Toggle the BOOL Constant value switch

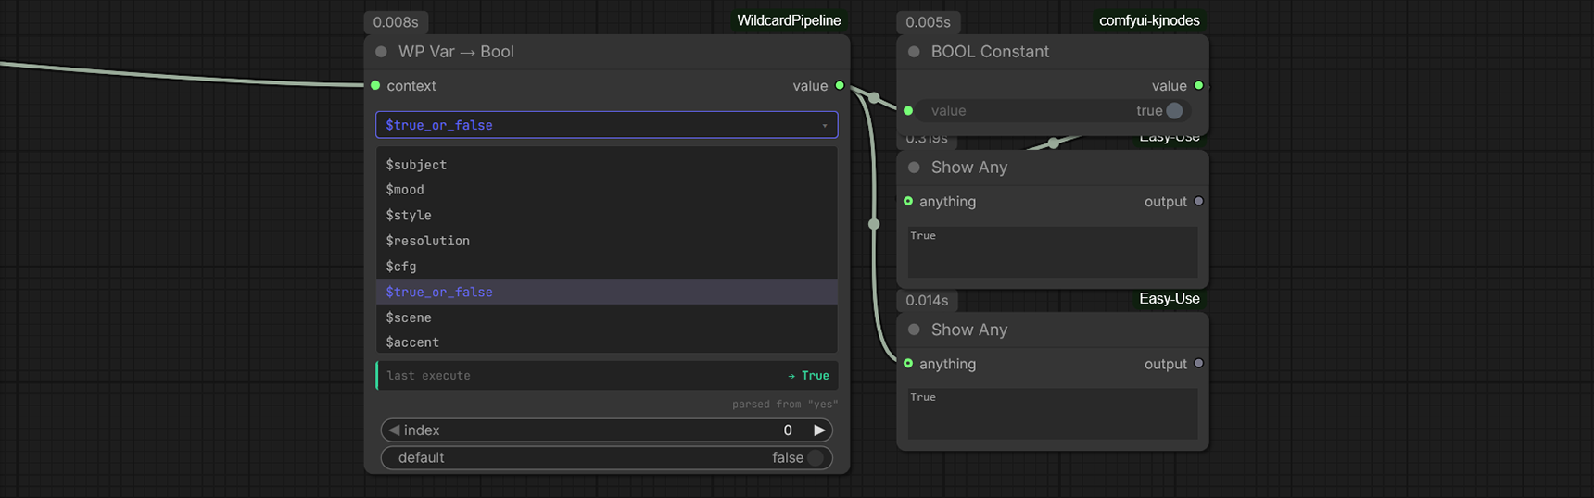click(1174, 110)
